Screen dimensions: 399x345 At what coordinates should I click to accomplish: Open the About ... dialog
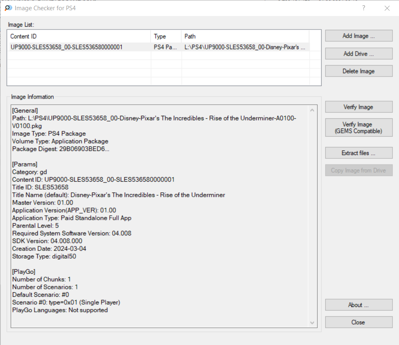pos(358,305)
